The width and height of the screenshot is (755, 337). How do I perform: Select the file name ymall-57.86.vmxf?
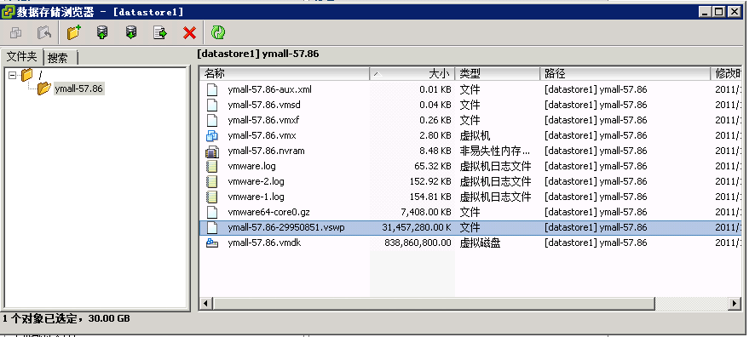point(263,120)
